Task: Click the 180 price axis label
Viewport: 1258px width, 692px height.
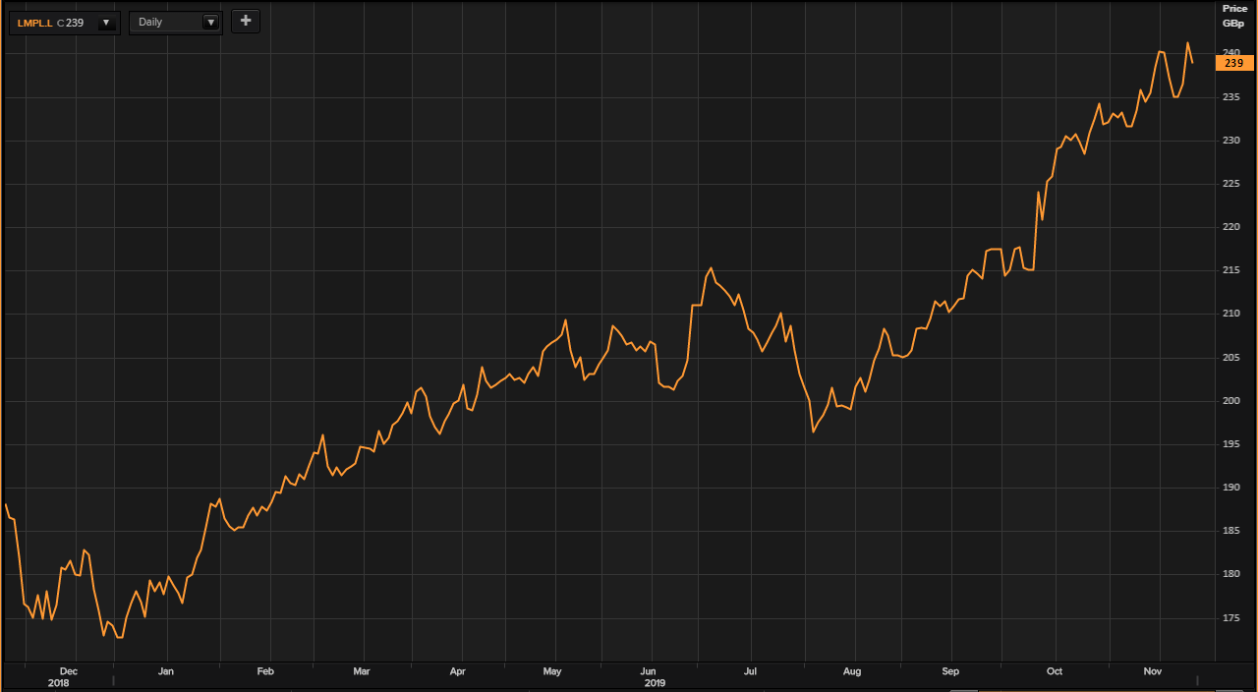Action: tap(1231, 574)
